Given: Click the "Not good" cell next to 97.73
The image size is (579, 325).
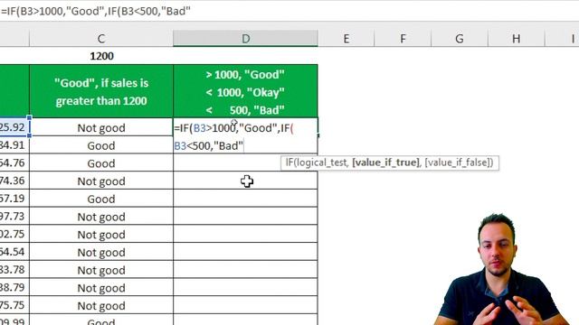Looking at the screenshot, I should pyautogui.click(x=101, y=217).
